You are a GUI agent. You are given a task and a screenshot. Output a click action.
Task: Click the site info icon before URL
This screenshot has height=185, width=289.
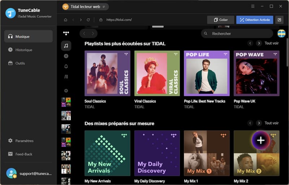tap(101, 20)
